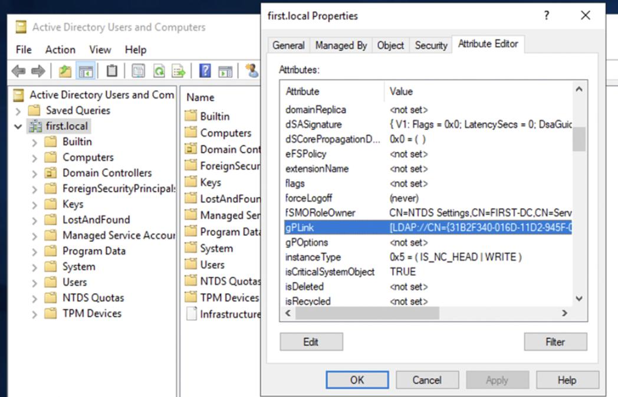The width and height of the screenshot is (618, 397).
Task: Expand the Users tree node
Action: point(34,283)
